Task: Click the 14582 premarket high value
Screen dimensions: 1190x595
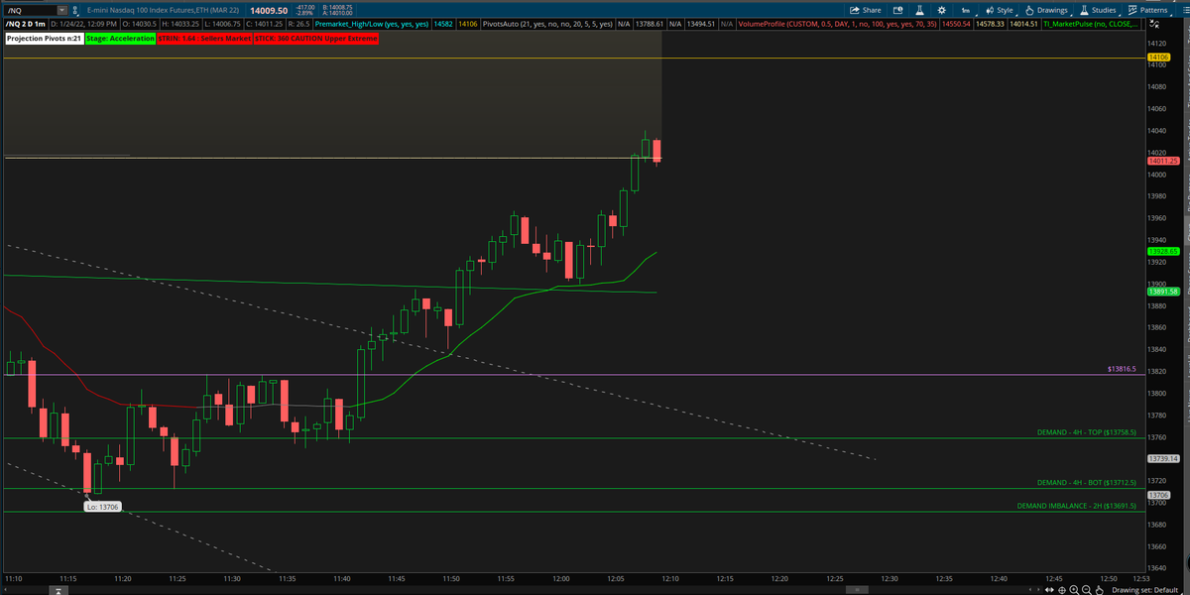Action: coord(442,24)
